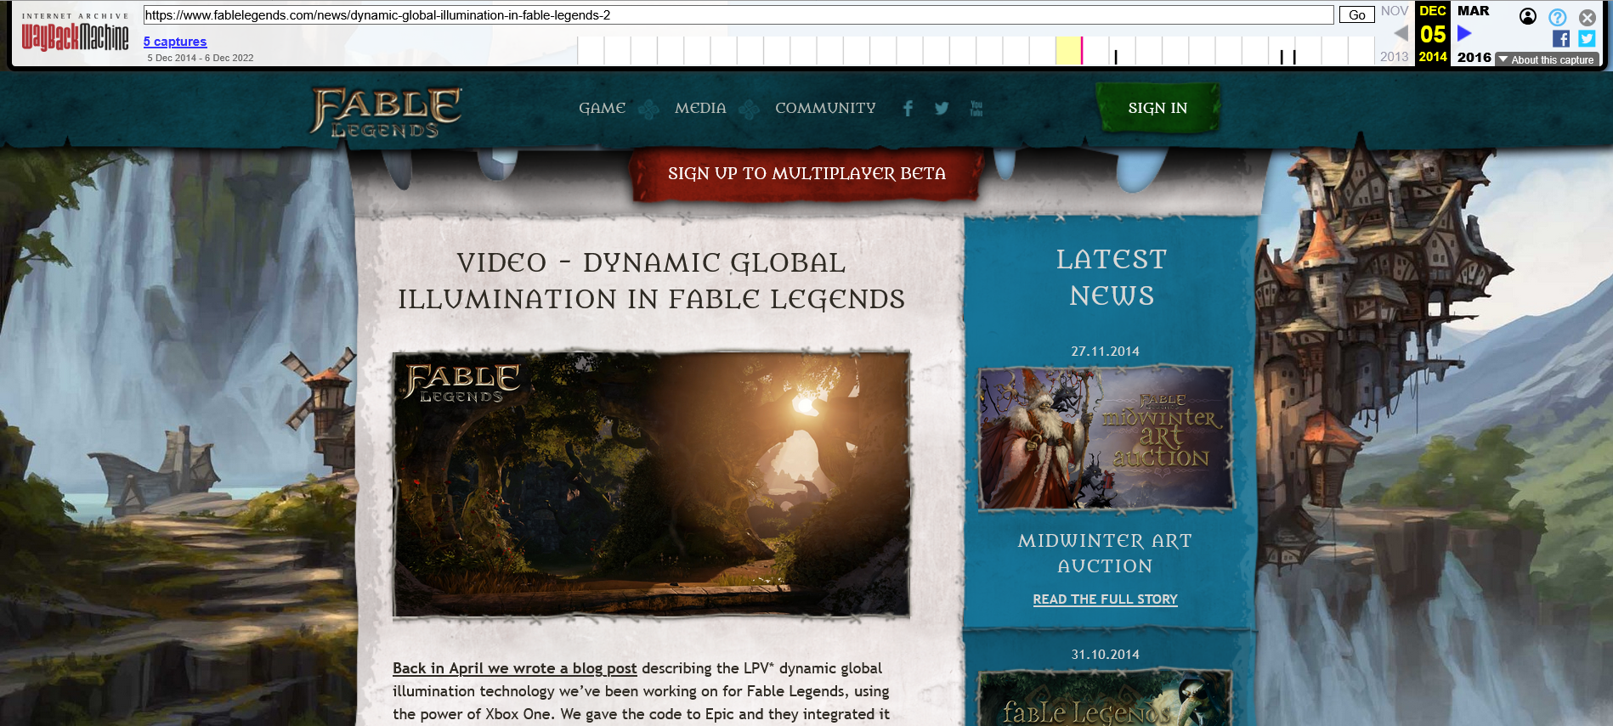Open the 5 captures link
Image resolution: width=1613 pixels, height=726 pixels.
175,42
